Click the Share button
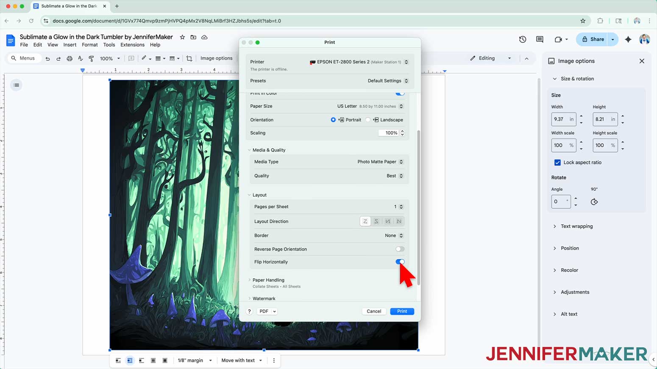Viewport: 657px width, 369px height. coord(592,39)
